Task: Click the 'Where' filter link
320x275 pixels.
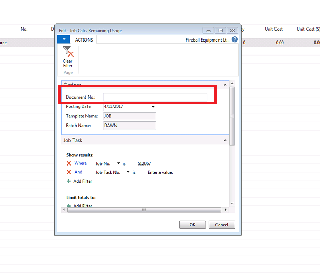Action: (x=80, y=163)
